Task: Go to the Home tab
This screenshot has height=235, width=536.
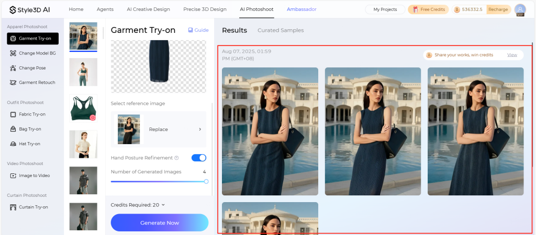Action: (76, 9)
